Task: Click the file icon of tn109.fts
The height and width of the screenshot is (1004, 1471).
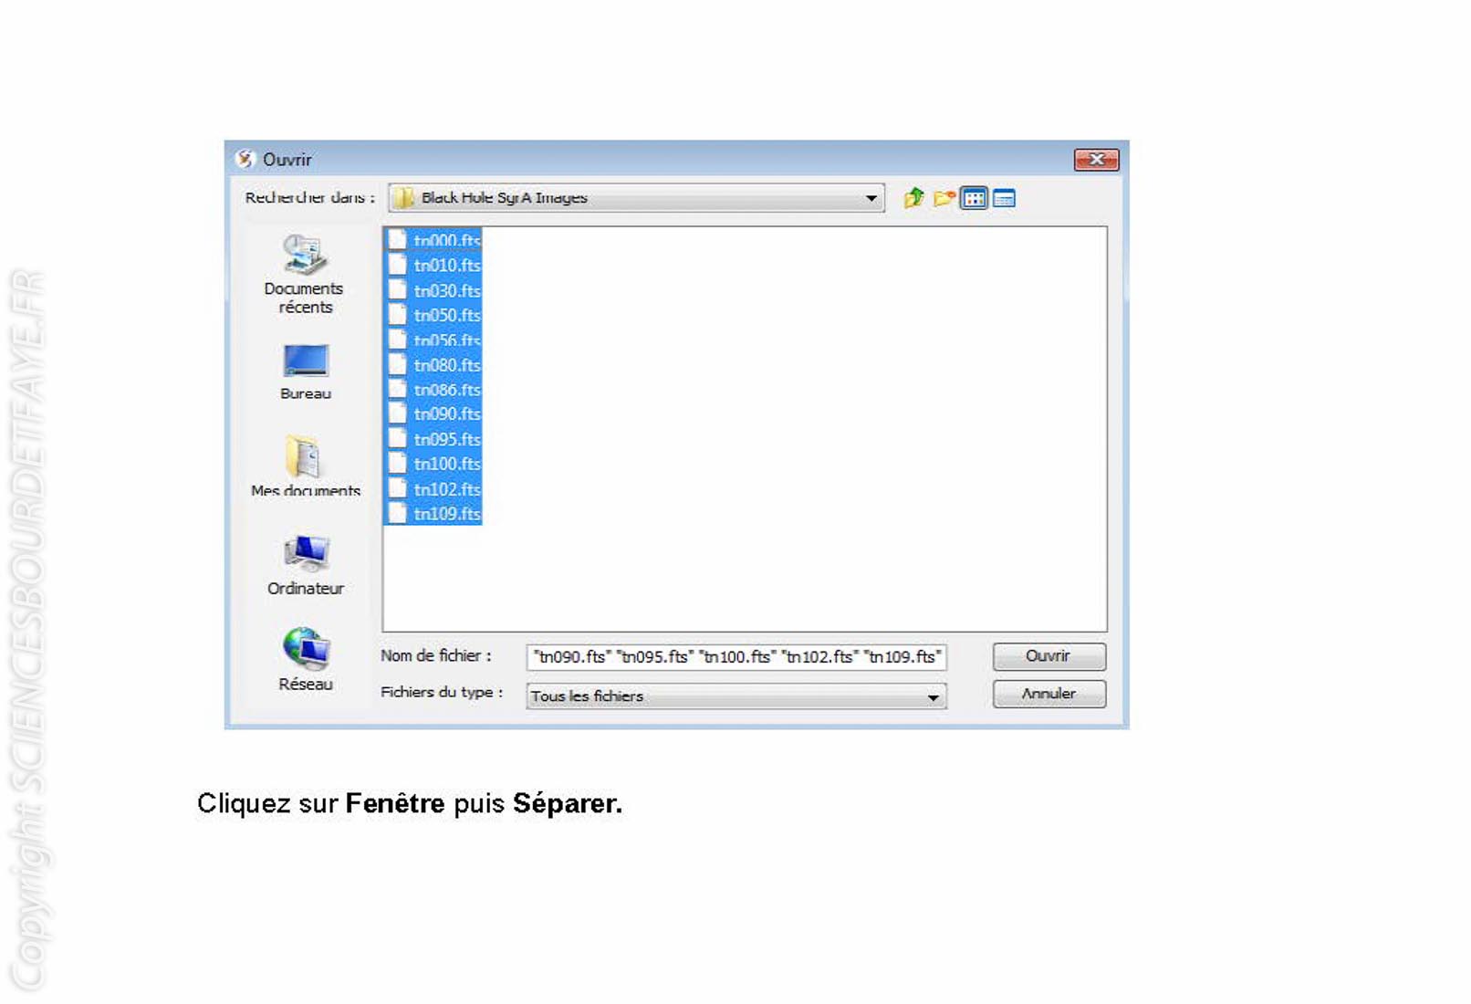Action: pos(398,513)
